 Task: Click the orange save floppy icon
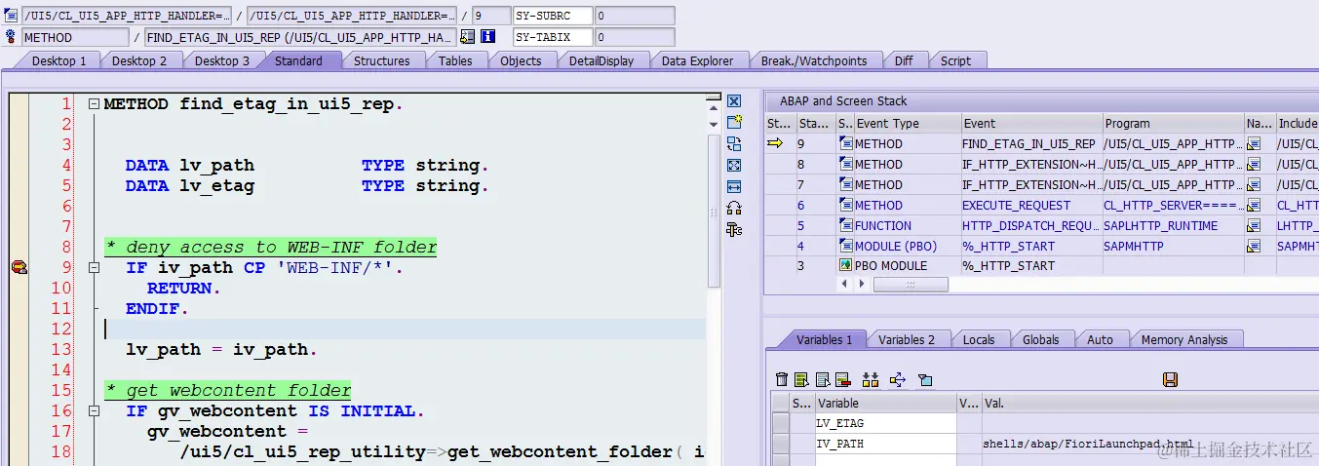point(1171,379)
